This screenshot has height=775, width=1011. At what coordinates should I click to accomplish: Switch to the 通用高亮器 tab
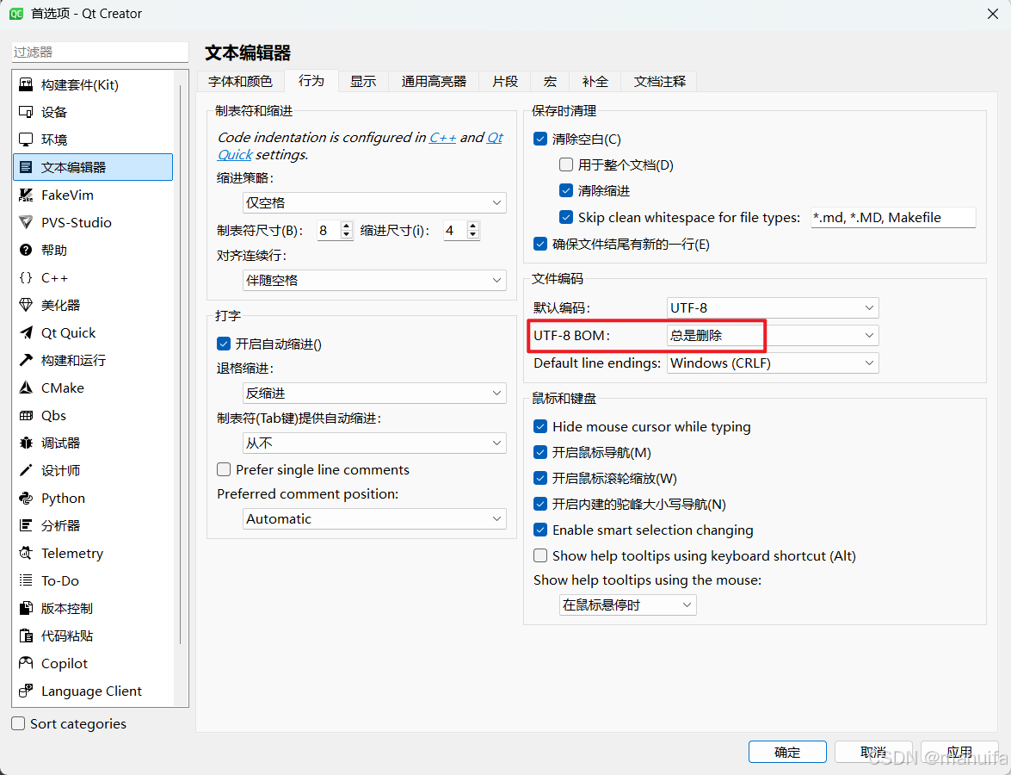coord(434,81)
